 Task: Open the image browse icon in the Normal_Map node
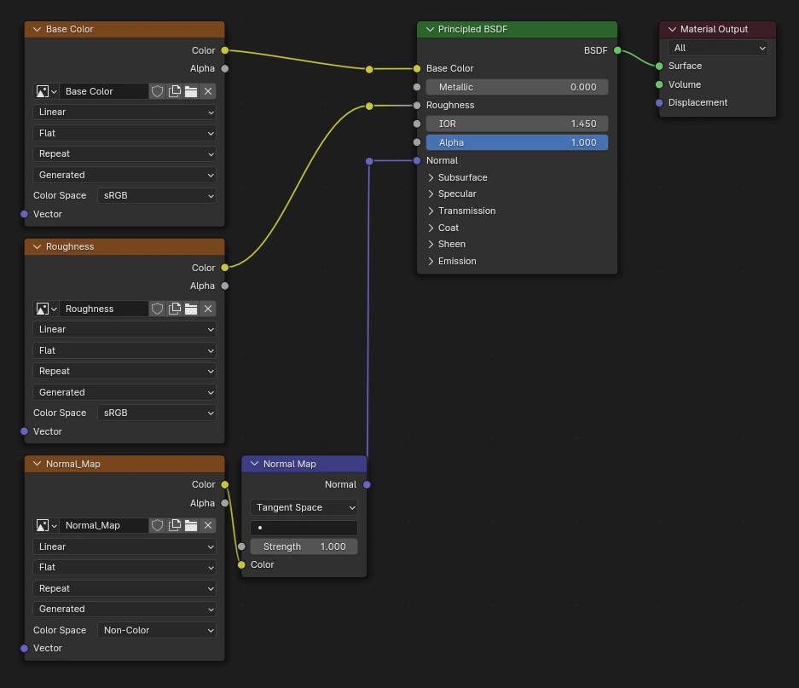(46, 526)
